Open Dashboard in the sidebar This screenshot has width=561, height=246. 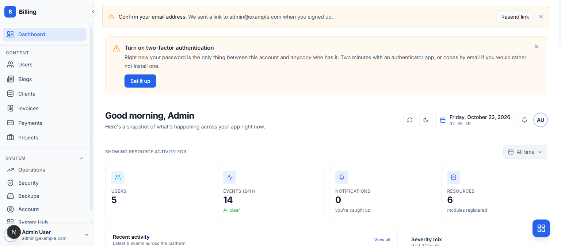click(45, 34)
